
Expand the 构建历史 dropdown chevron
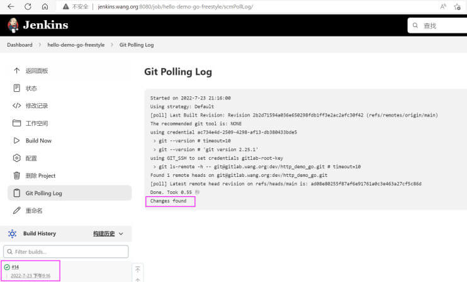[121, 234]
